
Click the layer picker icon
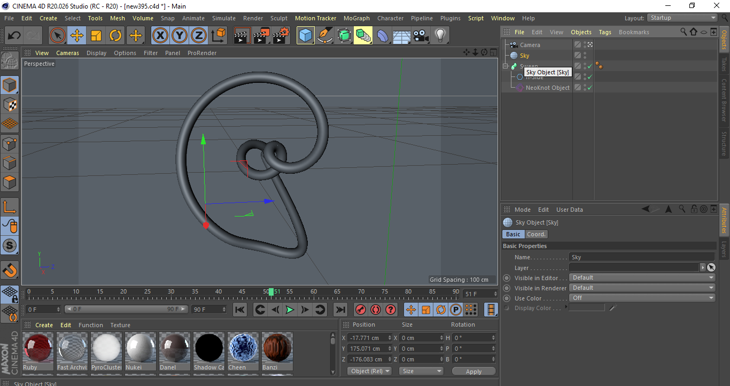[711, 267]
